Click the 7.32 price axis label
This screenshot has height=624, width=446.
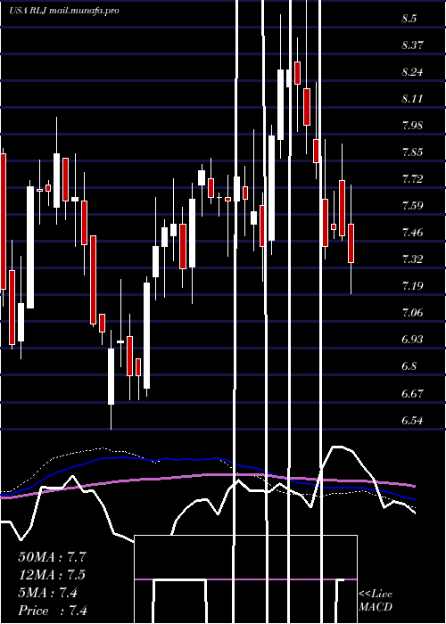tap(412, 259)
